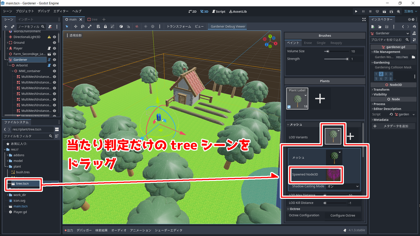Image resolution: width=420 pixels, height=236 pixels.
Task: Click the group selected nodes icon
Action: click(112, 27)
